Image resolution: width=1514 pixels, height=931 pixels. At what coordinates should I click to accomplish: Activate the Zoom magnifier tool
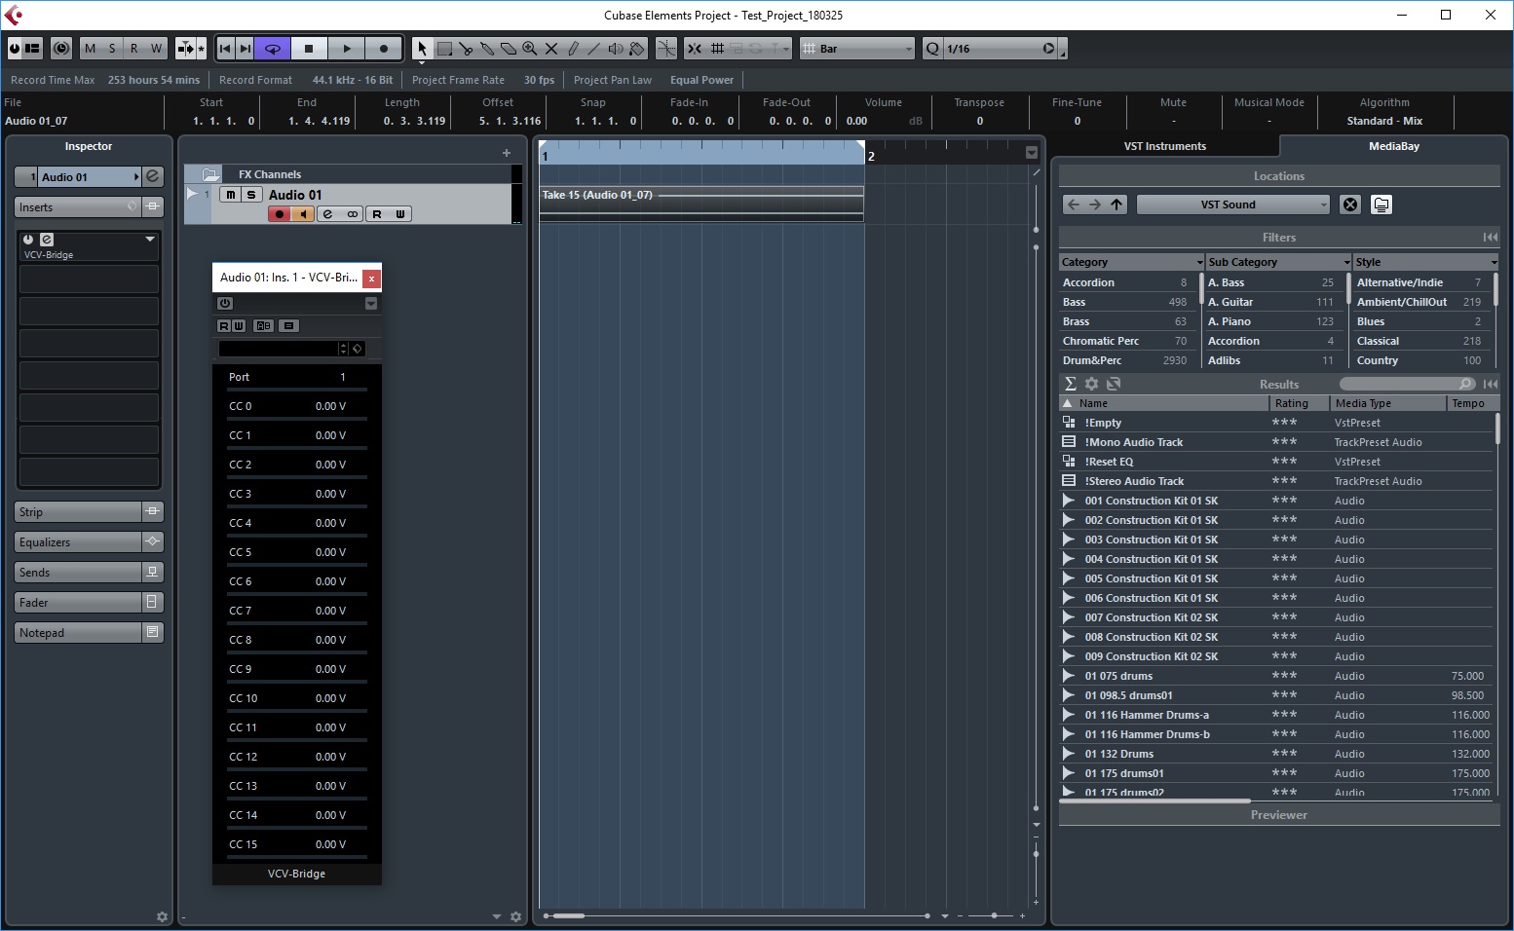click(530, 49)
